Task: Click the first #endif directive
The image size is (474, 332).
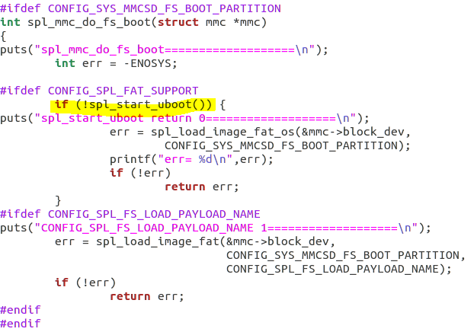Action: pyautogui.click(x=21, y=310)
